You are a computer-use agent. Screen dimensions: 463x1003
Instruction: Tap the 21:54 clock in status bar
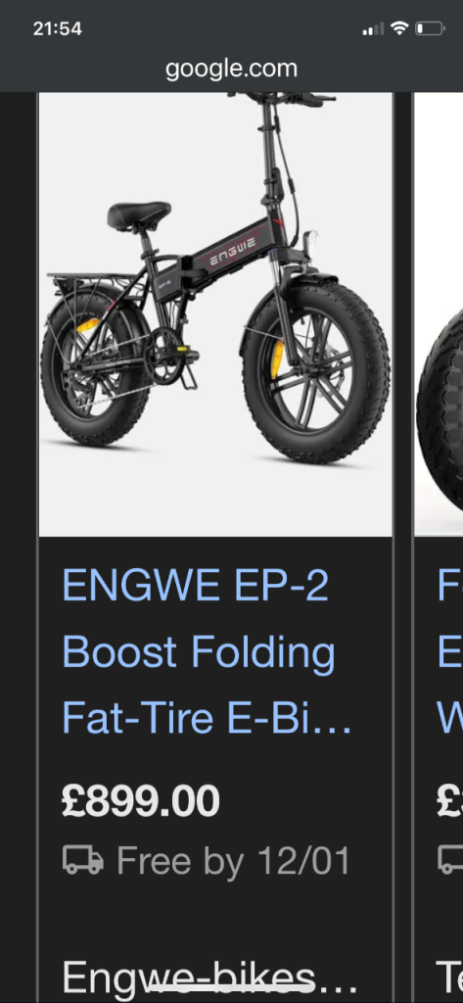[x=58, y=28]
